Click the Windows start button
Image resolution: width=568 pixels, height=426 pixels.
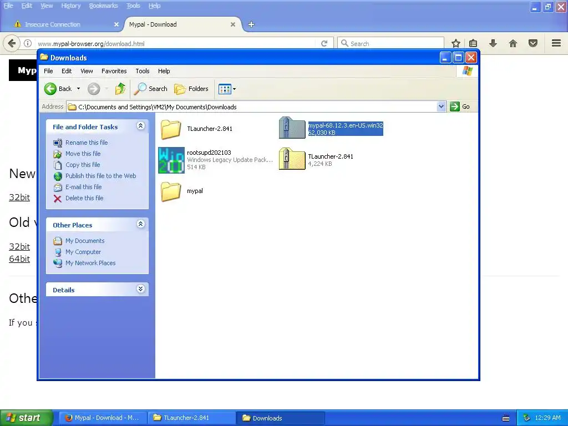[26, 418]
